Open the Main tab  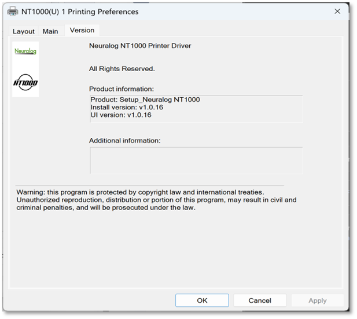(x=50, y=31)
